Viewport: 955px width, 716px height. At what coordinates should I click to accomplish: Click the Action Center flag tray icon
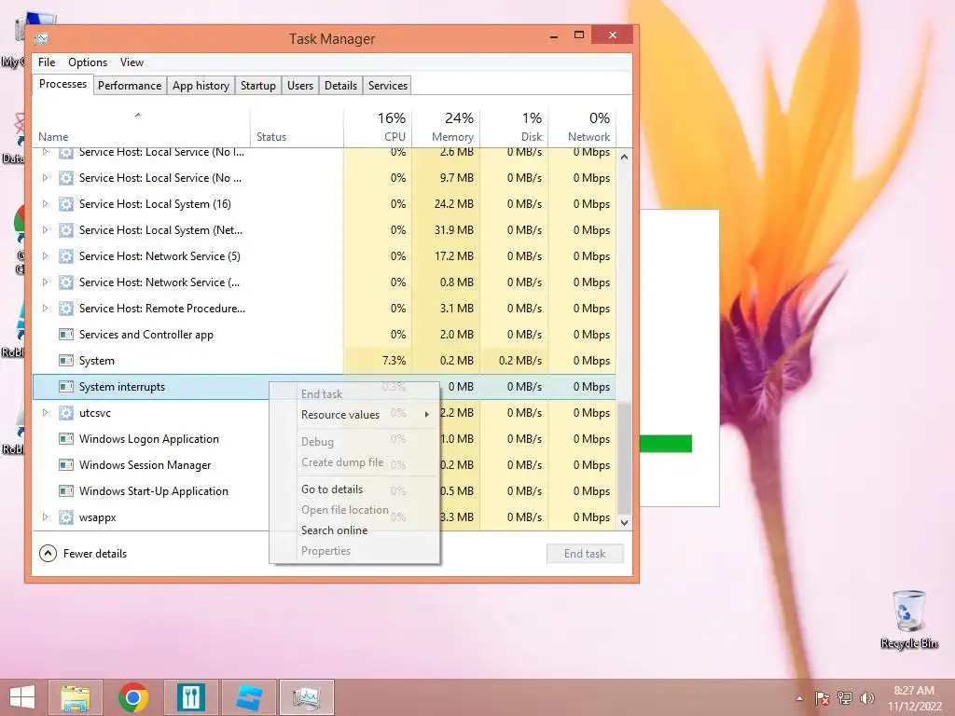click(823, 698)
